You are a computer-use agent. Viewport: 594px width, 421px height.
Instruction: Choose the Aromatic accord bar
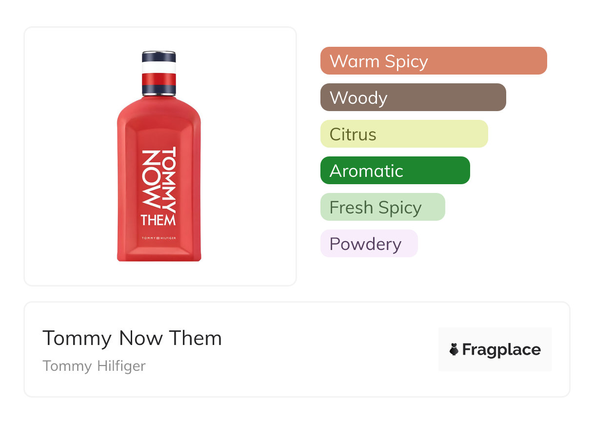point(395,171)
